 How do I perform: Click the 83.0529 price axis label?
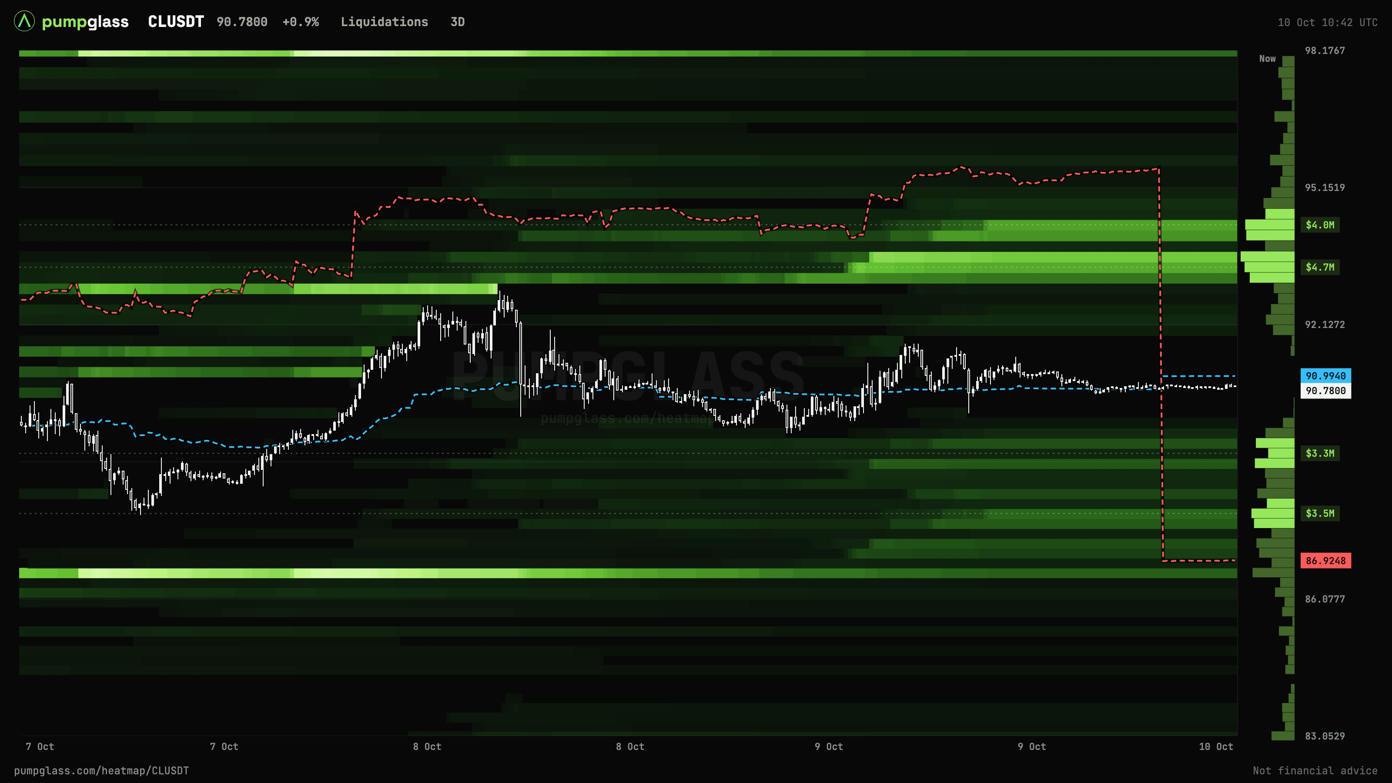coord(1325,736)
